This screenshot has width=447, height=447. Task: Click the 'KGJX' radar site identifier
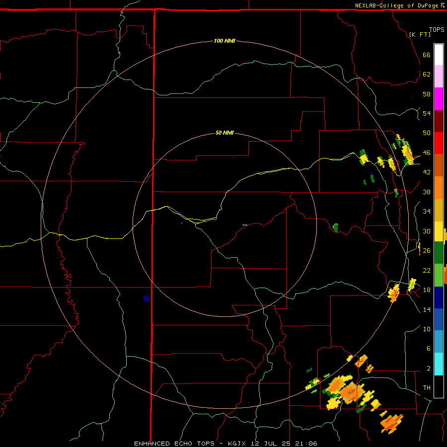pos(236,444)
